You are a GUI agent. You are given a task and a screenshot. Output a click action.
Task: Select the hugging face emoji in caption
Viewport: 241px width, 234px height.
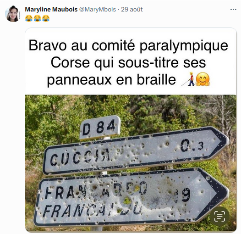tap(203, 79)
